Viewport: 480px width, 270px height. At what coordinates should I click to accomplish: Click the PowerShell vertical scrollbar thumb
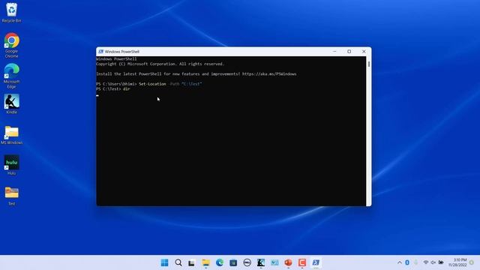click(369, 64)
